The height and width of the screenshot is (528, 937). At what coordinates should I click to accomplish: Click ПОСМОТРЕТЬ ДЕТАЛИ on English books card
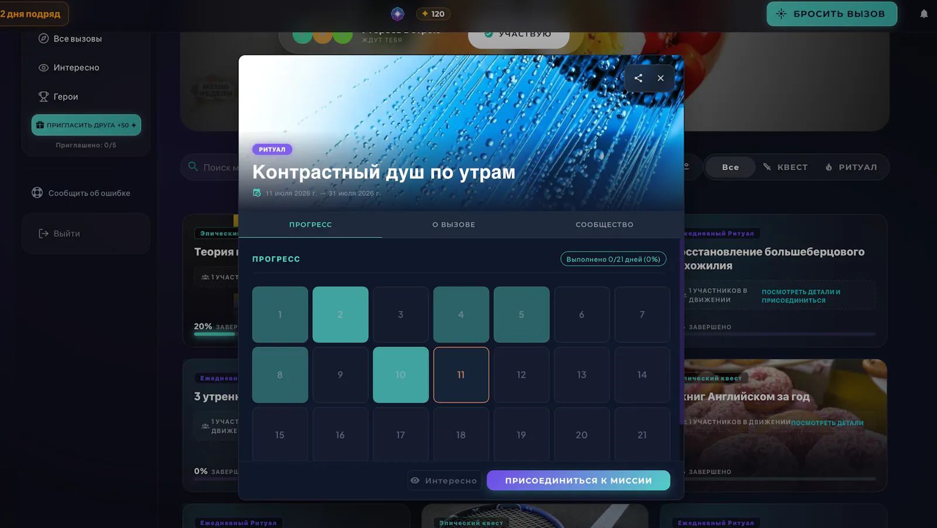[x=827, y=423]
